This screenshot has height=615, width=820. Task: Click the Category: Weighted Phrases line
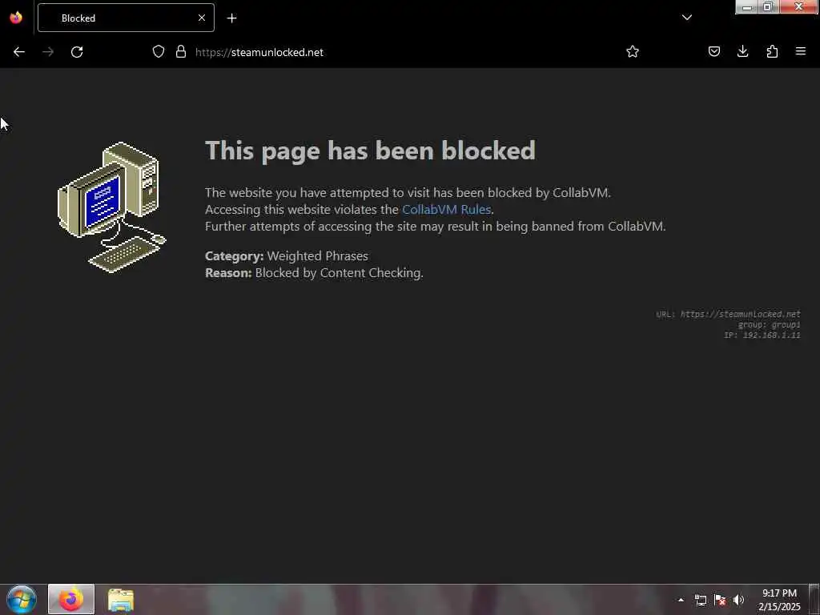click(x=287, y=256)
